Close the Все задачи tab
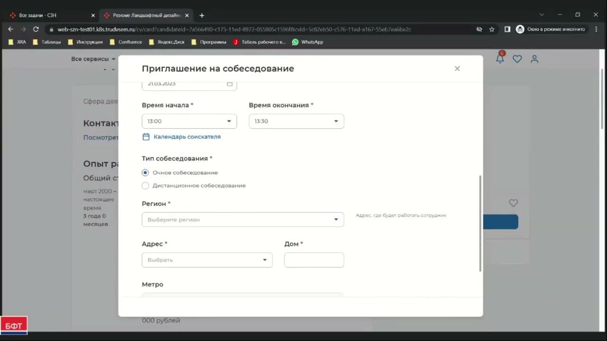The width and height of the screenshot is (607, 341). coord(93,16)
